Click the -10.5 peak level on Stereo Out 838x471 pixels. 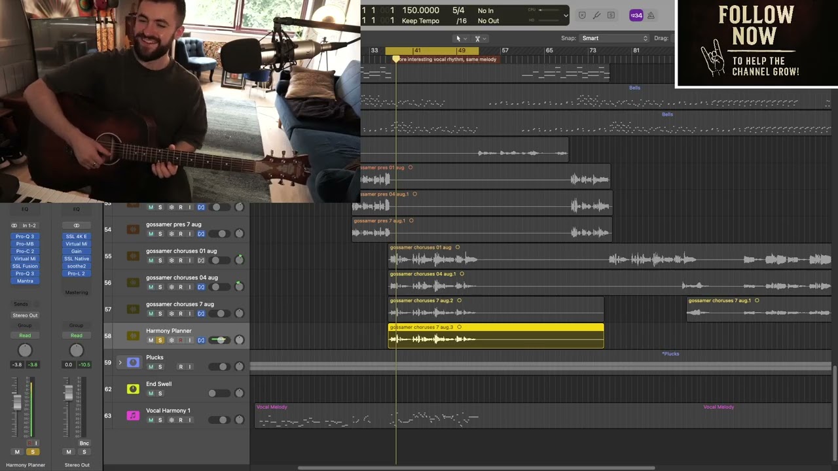click(84, 364)
